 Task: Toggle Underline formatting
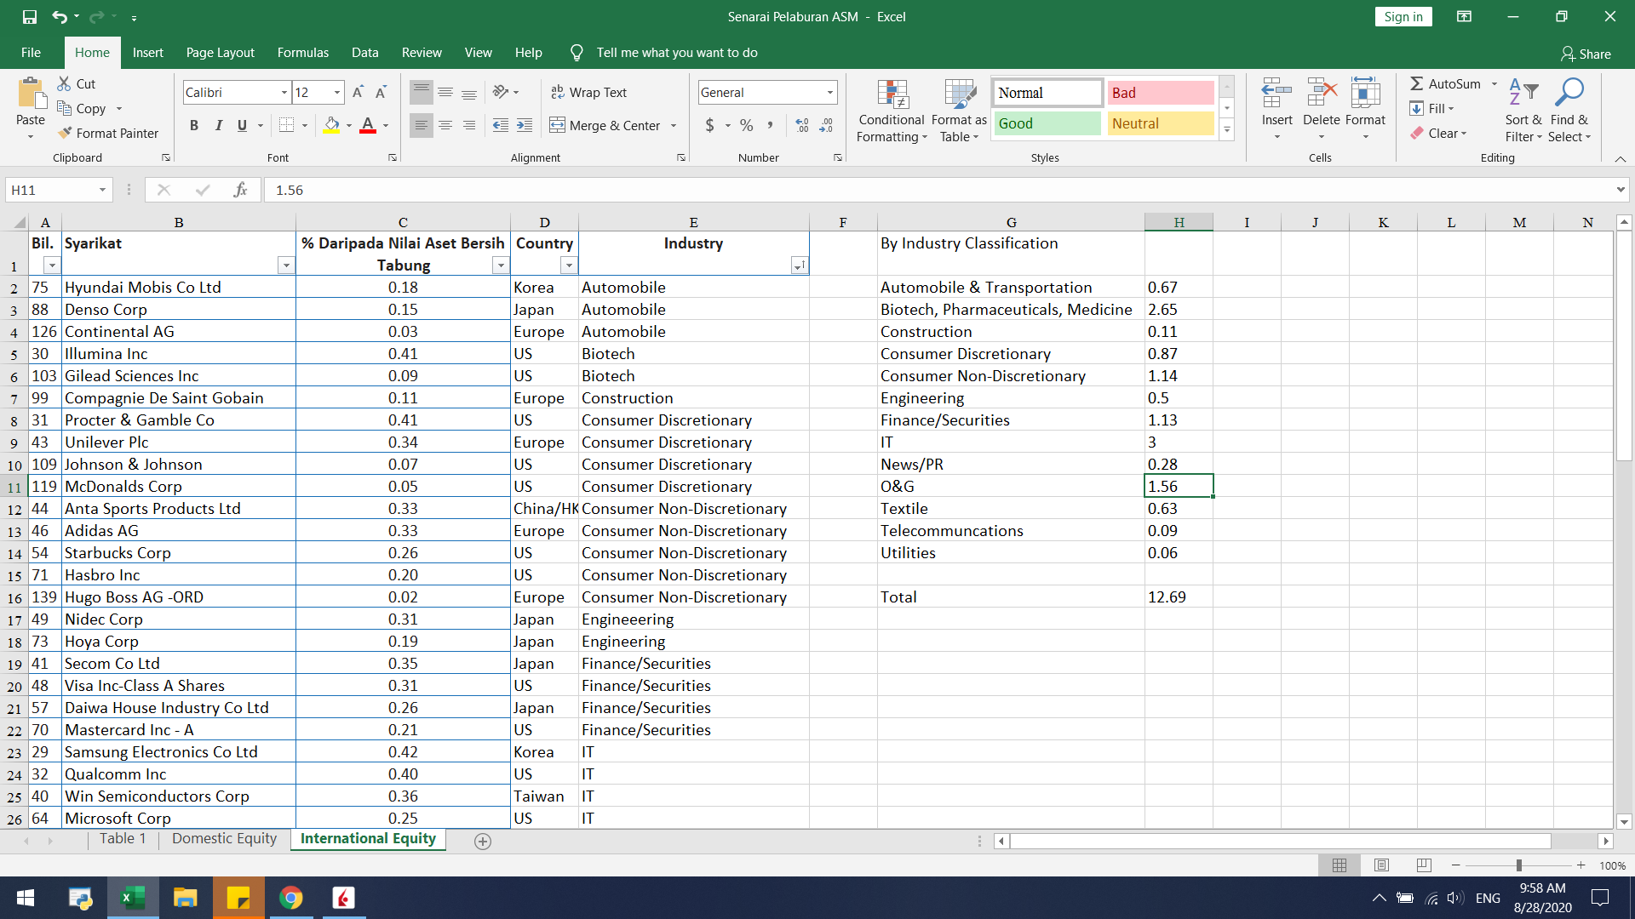coord(242,125)
